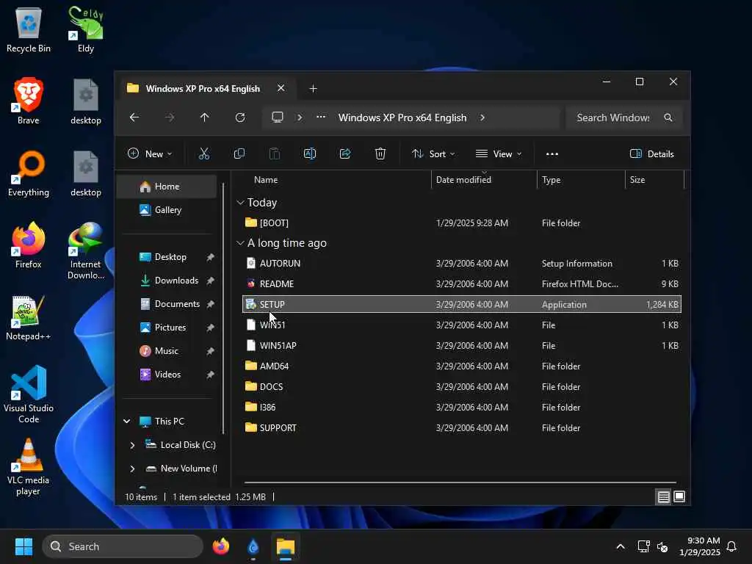Collapse the This PC tree node
Viewport: 752px width, 564px height.
point(126,422)
